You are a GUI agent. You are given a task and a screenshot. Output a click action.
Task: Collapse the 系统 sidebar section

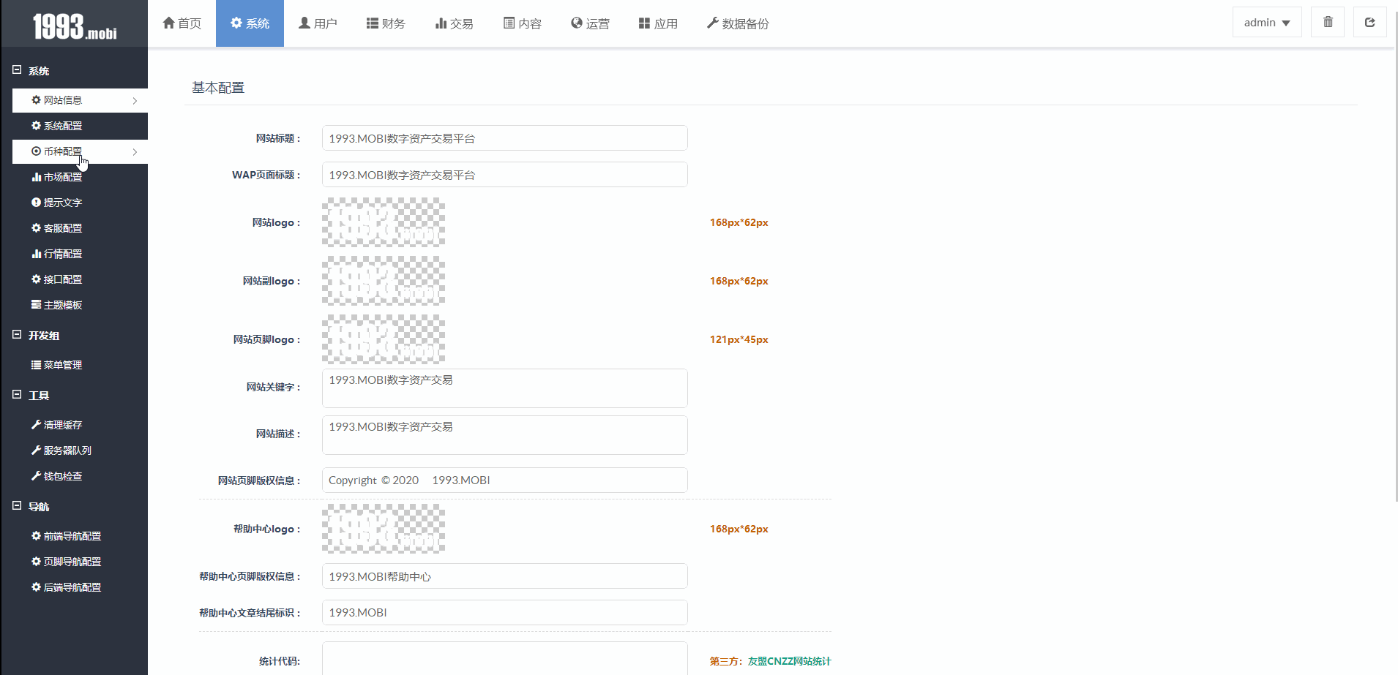click(17, 70)
